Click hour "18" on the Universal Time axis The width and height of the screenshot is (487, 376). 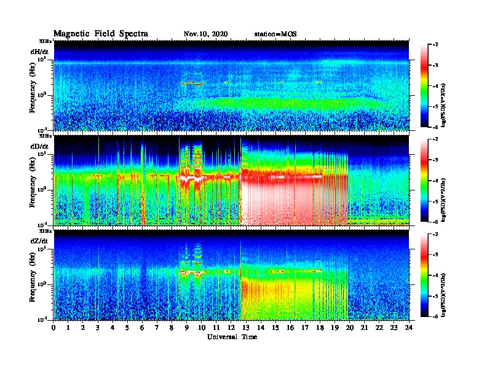tap(320, 327)
